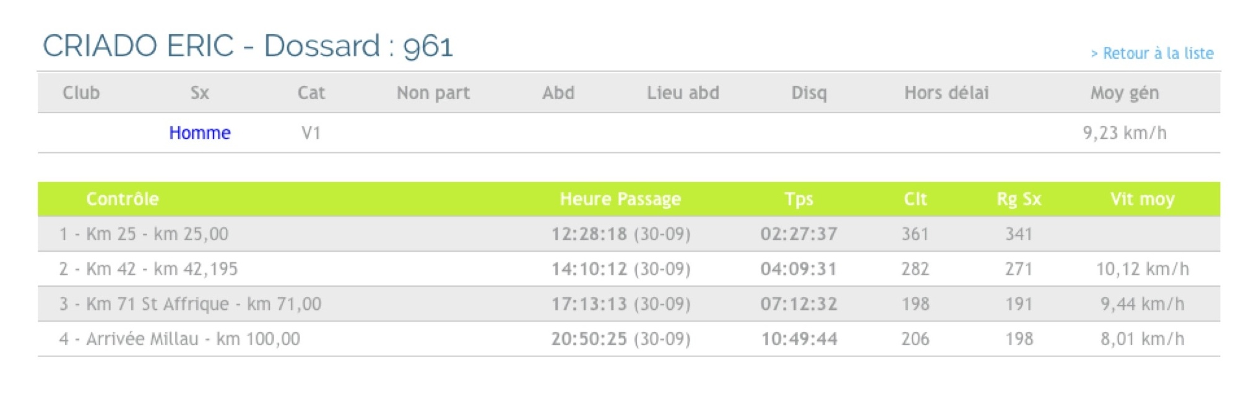Select the 'Km 42' checkpoint row

click(x=629, y=269)
